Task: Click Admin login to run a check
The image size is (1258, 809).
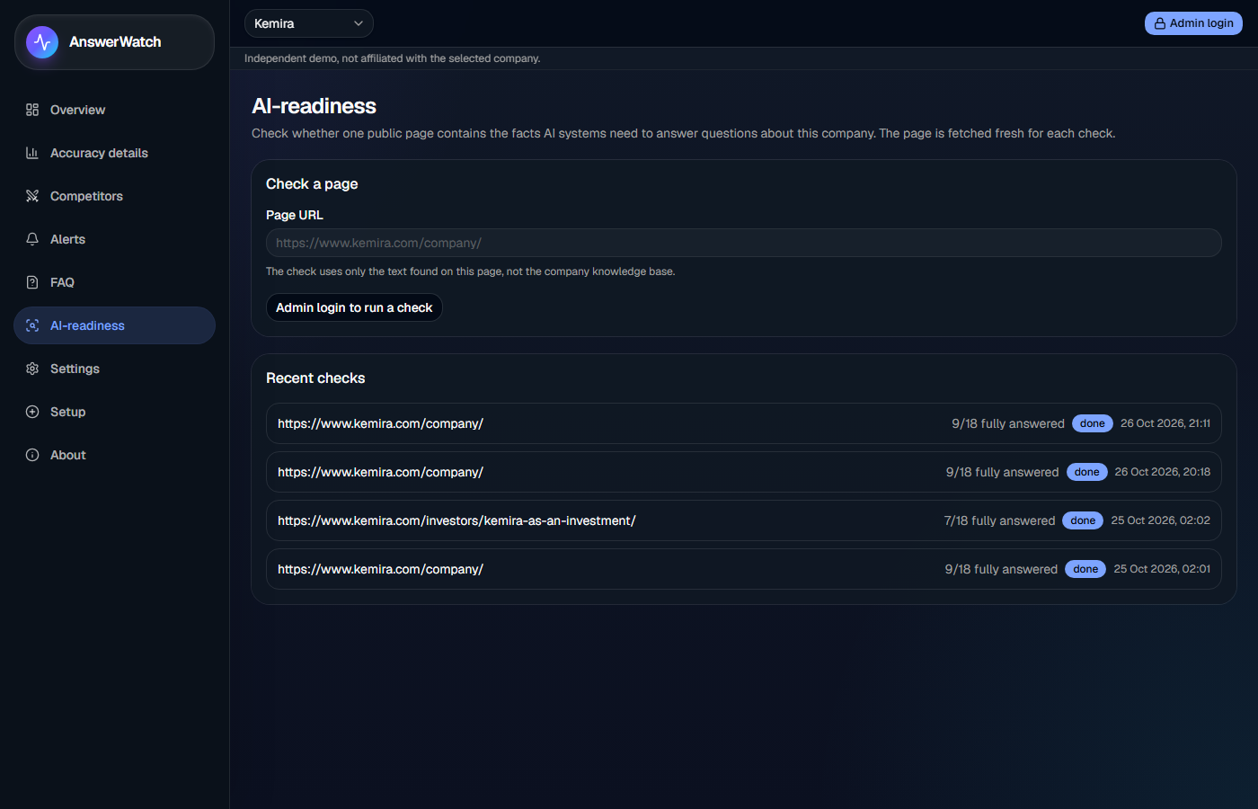Action: (x=354, y=307)
